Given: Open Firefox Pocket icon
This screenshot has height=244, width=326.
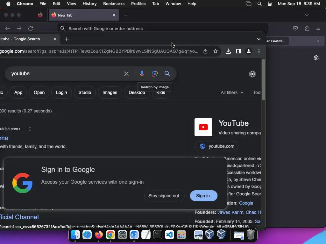Looking at the screenshot, I should pyautogui.click(x=295, y=28).
